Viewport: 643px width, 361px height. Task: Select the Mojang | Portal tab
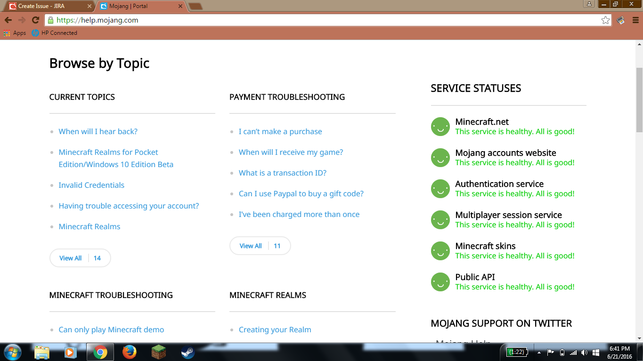[x=142, y=6]
